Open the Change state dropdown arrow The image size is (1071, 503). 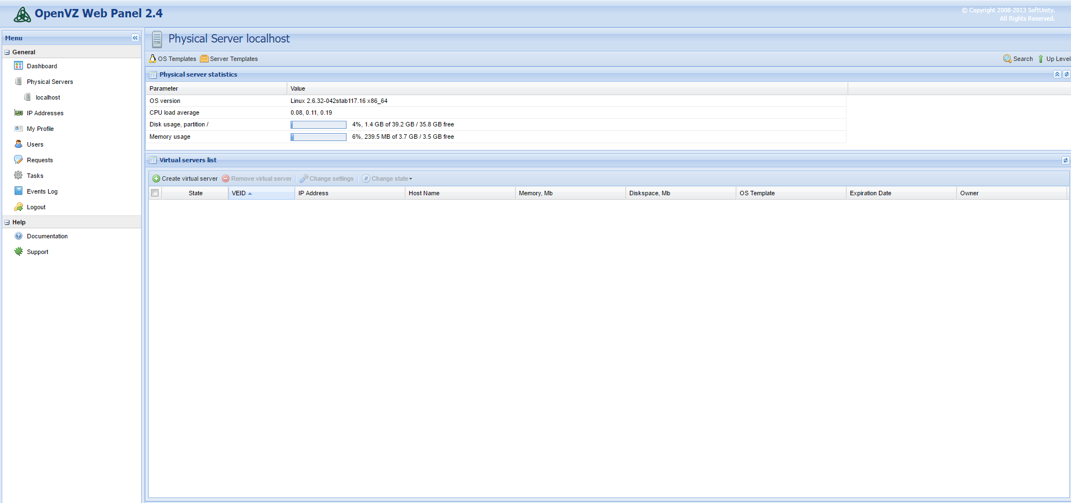(x=410, y=178)
